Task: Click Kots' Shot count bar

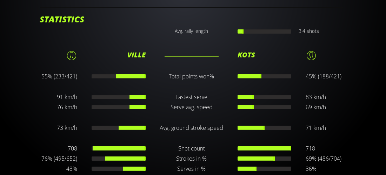Action: tap(264, 148)
